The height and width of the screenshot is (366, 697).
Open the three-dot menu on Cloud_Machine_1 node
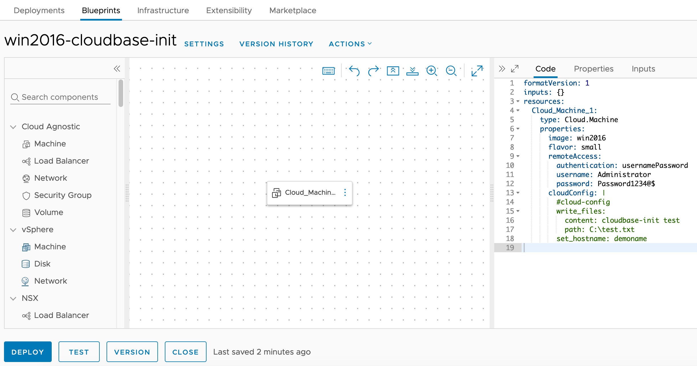[345, 193]
